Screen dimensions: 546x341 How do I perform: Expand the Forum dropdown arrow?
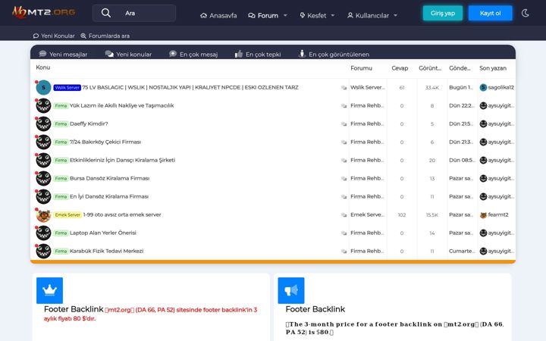pos(286,16)
